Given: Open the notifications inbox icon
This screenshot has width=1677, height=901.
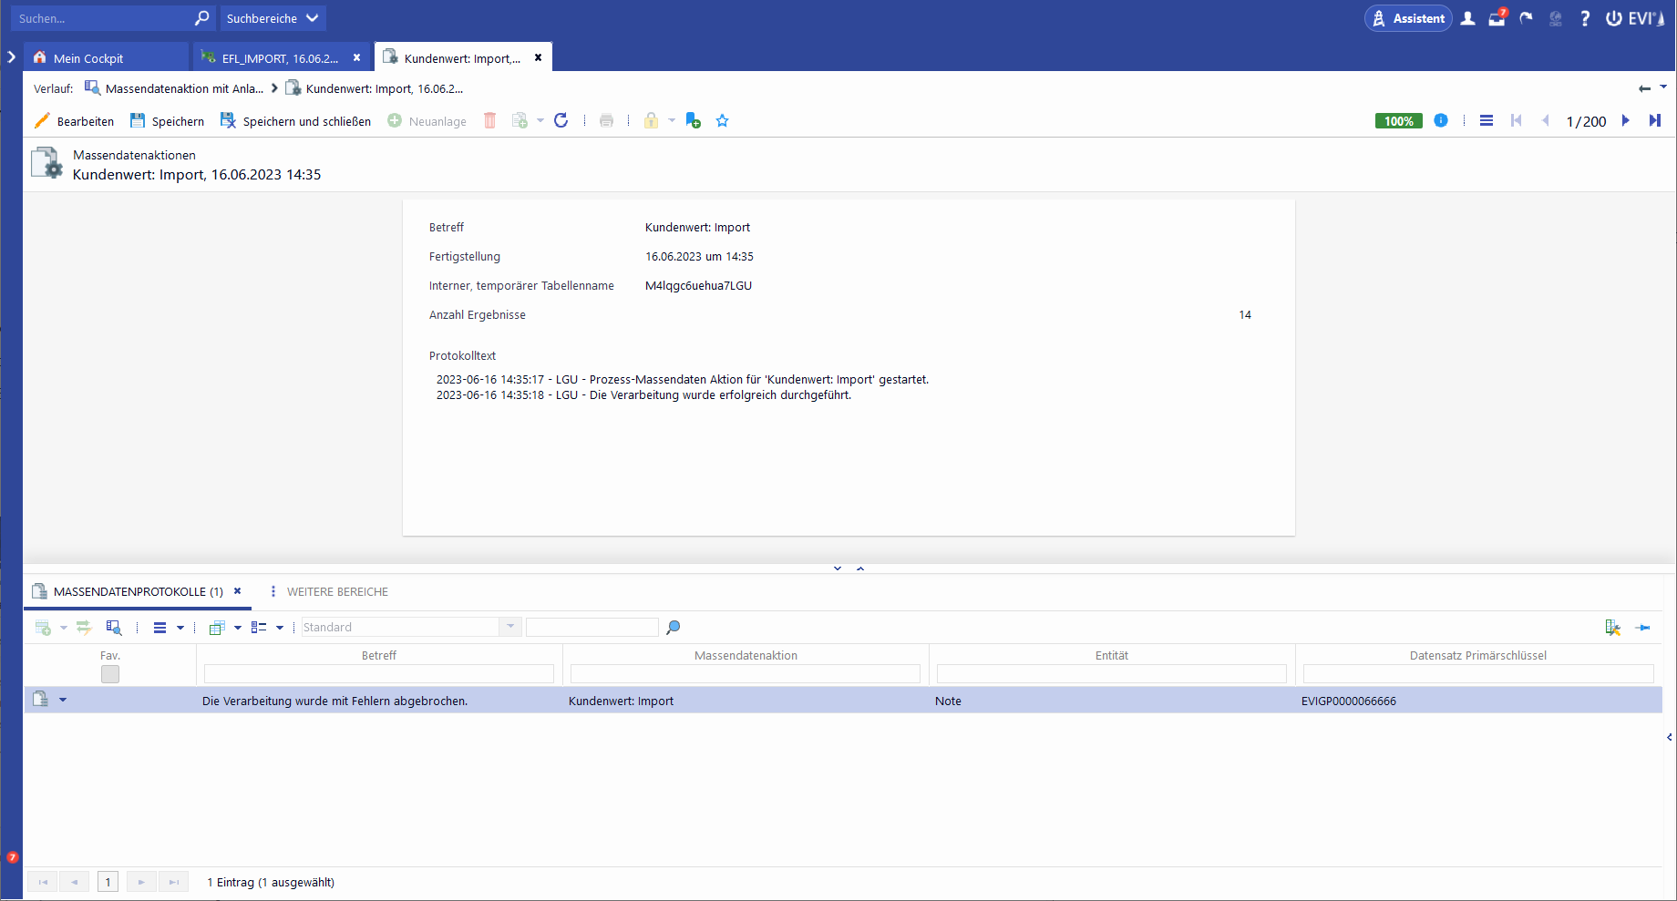Looking at the screenshot, I should click(x=1497, y=18).
